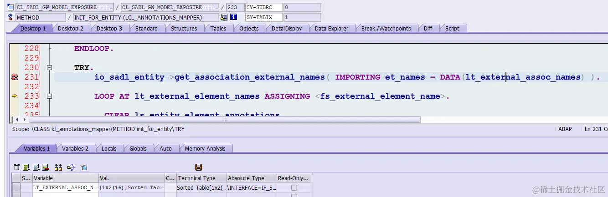Switch to the Desktop 3 tab
This screenshot has height=197, width=608.
pos(109,28)
